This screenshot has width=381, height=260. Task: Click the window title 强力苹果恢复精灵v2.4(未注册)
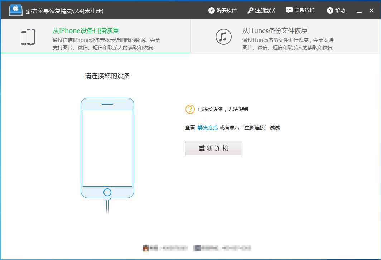click(64, 11)
